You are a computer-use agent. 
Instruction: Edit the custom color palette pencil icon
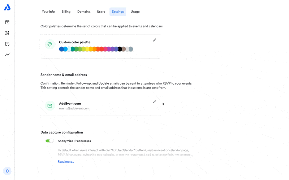pyautogui.click(x=155, y=40)
